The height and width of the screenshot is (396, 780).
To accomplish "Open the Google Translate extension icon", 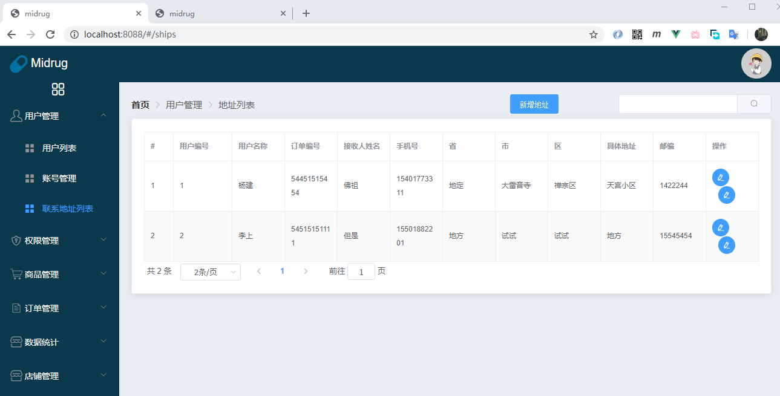I will pyautogui.click(x=733, y=34).
